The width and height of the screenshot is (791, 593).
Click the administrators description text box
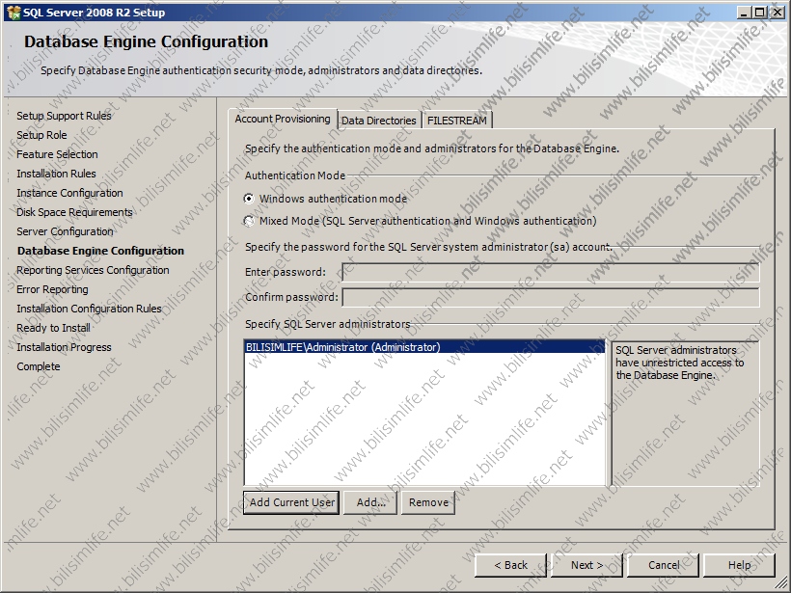[x=685, y=413]
